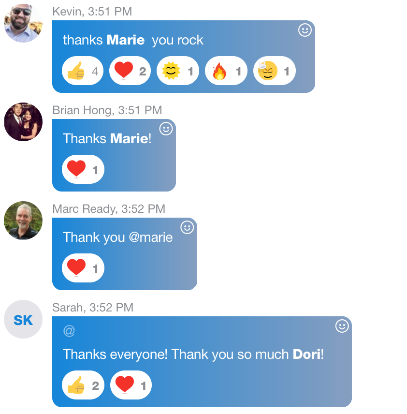Click bold Marie mention in Kevin's message
The image size is (407, 414).
coord(126,40)
